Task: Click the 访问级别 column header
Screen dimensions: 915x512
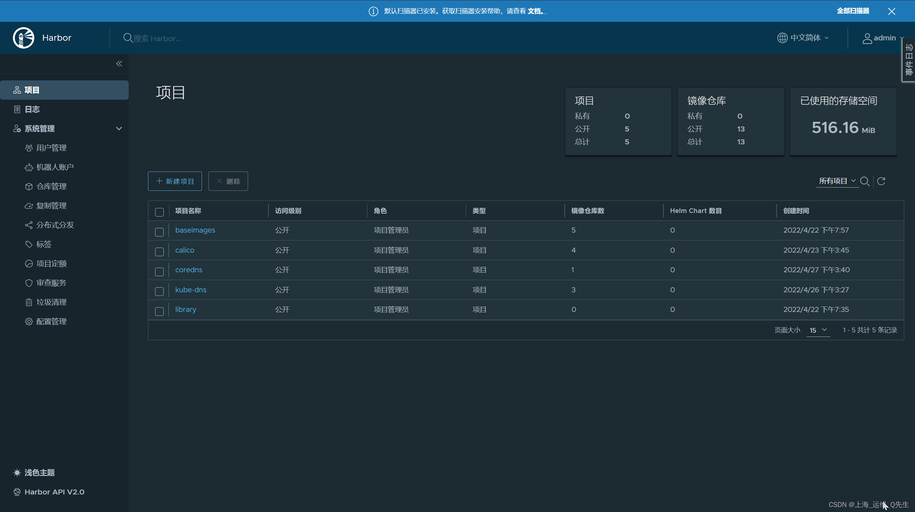Action: [x=288, y=211]
